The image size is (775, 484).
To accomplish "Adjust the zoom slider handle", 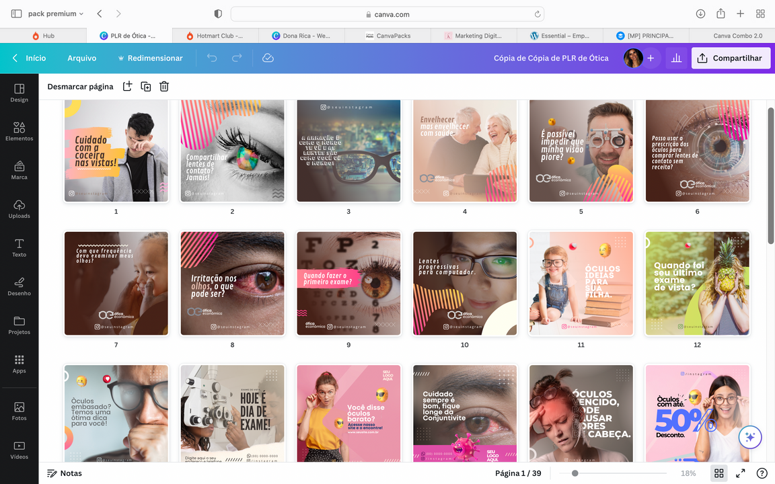I will tap(575, 473).
